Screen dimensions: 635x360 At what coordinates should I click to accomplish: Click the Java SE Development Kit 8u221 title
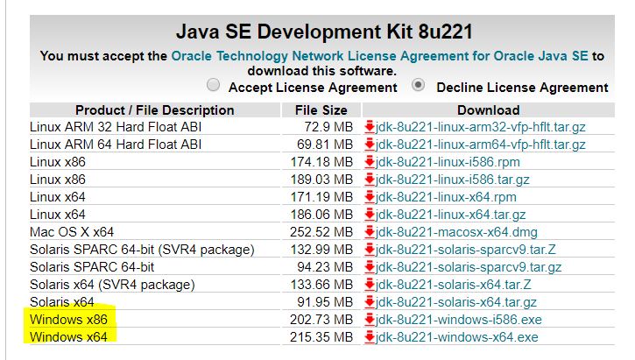[x=324, y=32]
